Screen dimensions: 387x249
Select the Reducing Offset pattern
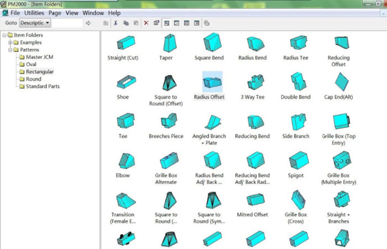pyautogui.click(x=338, y=51)
